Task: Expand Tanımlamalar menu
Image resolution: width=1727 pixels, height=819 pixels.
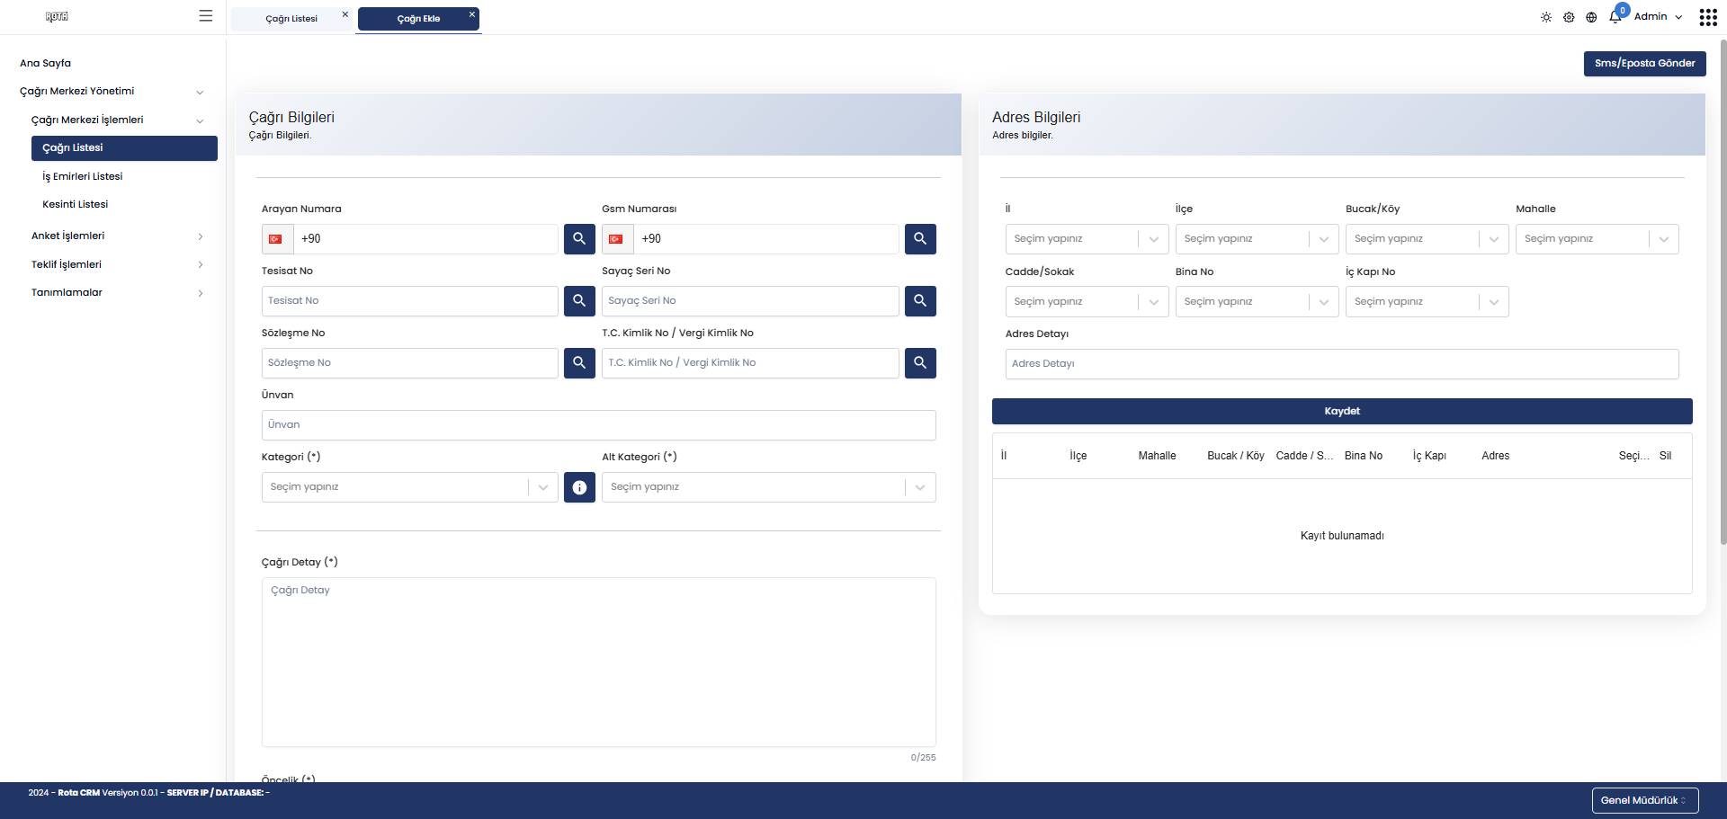Action: tap(118, 293)
